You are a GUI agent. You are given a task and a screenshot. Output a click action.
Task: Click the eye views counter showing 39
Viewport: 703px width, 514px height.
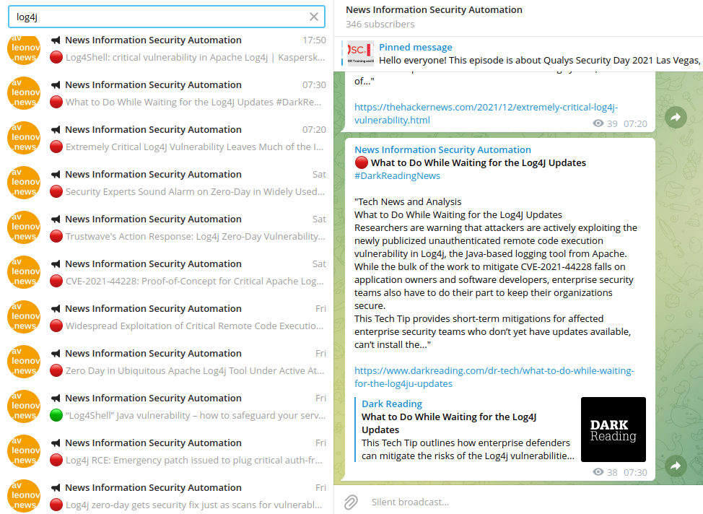pos(605,123)
